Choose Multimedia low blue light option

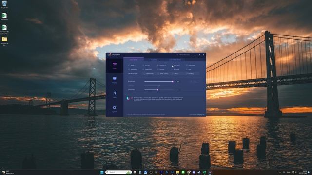click(x=149, y=74)
